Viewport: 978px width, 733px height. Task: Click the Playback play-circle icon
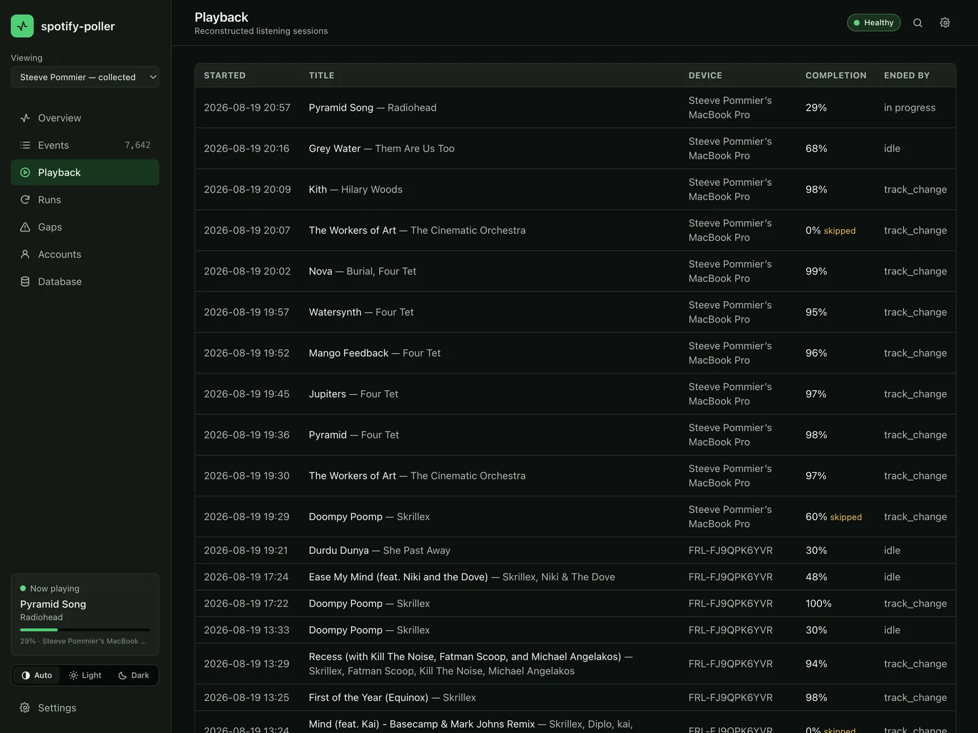tap(25, 172)
